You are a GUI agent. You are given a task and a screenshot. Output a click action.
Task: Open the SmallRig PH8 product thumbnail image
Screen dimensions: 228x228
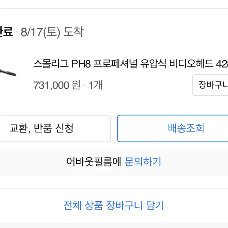click(8, 73)
